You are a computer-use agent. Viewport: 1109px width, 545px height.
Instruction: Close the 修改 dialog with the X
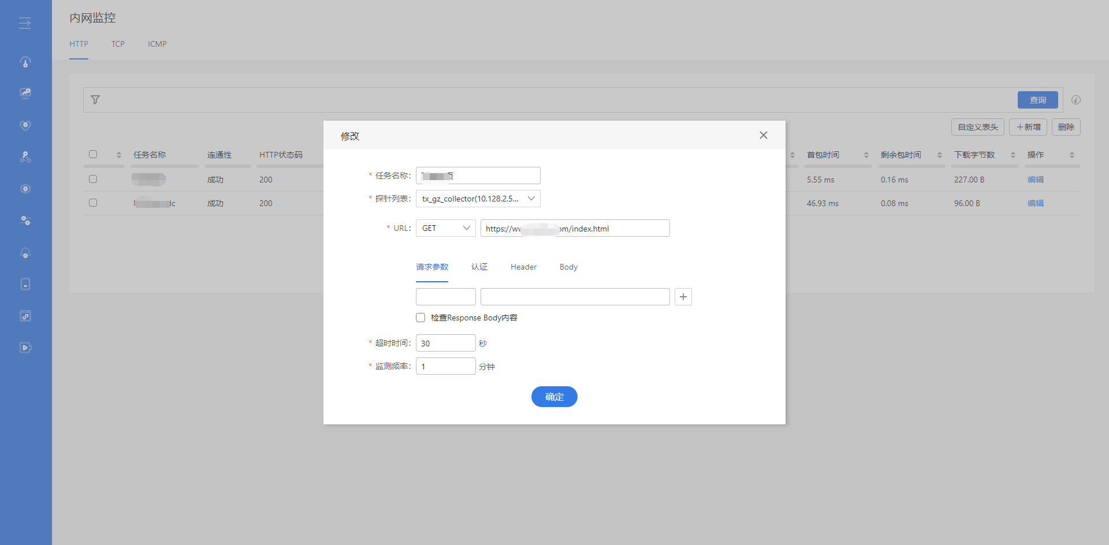coord(764,135)
